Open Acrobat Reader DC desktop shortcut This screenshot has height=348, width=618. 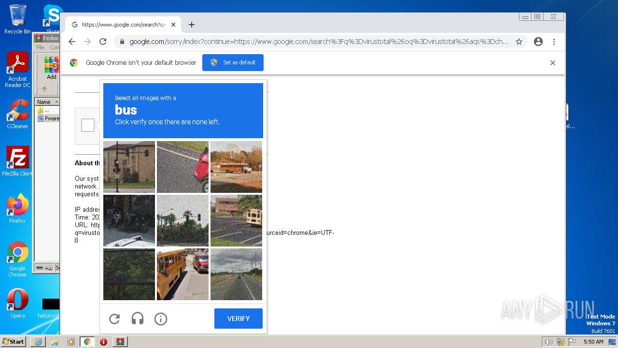[17, 70]
